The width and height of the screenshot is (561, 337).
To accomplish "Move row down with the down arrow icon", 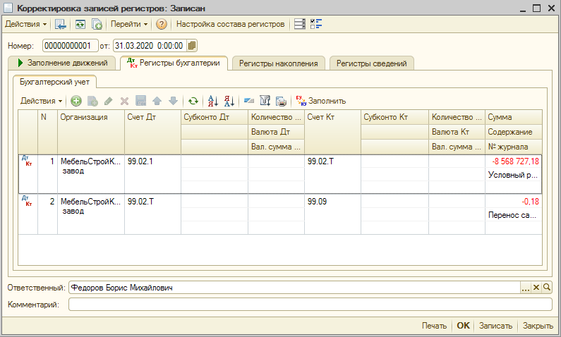I will click(173, 101).
